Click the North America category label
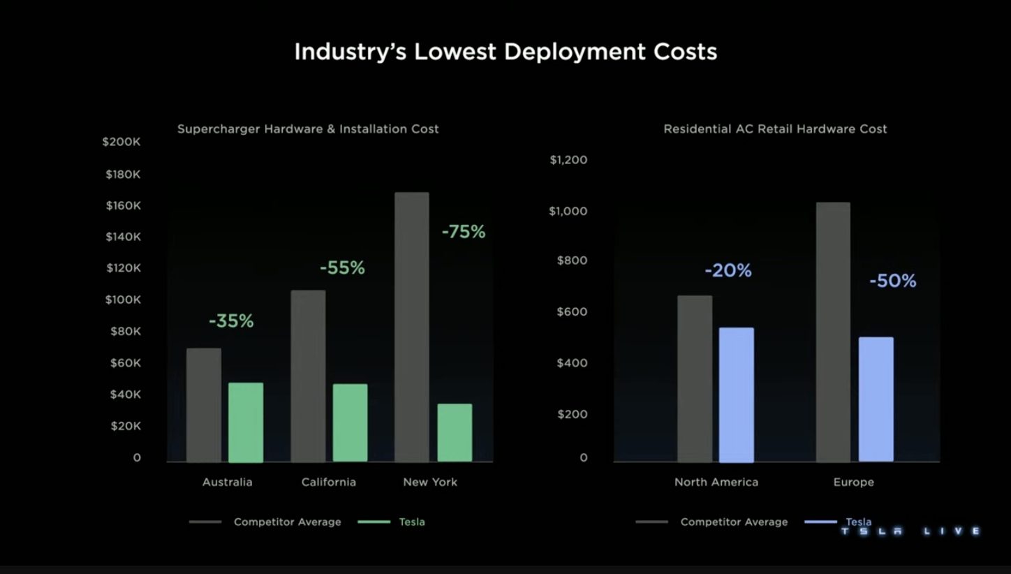Viewport: 1011px width, 574px height. point(716,482)
